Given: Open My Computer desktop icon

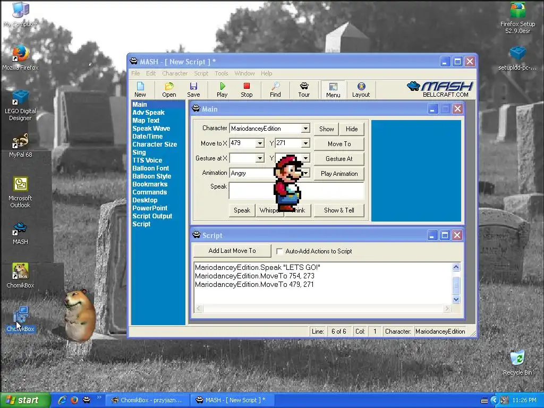Looking at the screenshot, I should [x=21, y=14].
